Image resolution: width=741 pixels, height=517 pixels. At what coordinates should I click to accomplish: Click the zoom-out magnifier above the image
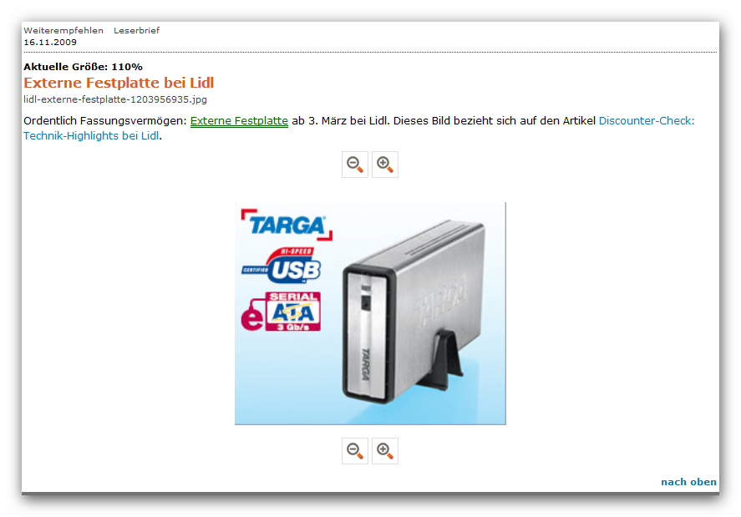(355, 165)
